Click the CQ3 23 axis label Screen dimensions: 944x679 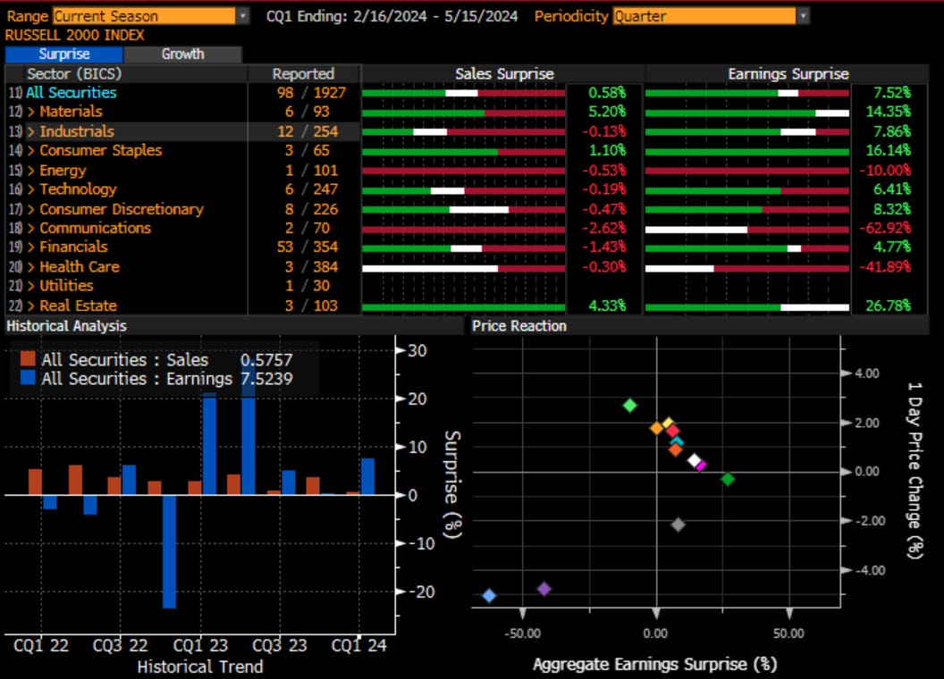(x=279, y=646)
